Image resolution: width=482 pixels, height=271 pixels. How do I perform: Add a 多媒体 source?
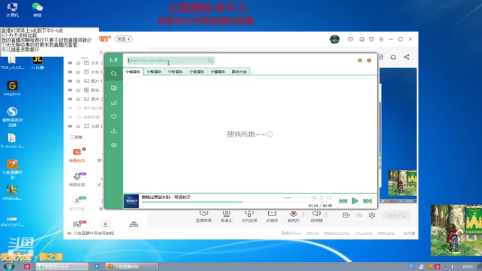(x=272, y=216)
